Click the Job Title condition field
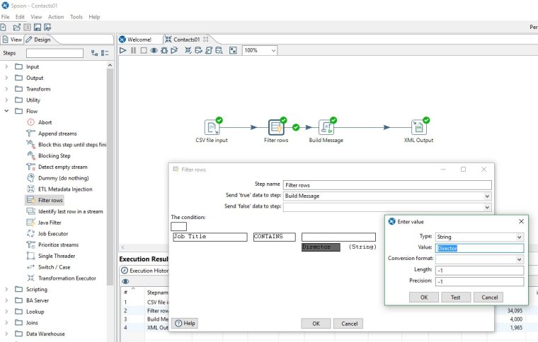Screen dimensions: 538x342 point(210,237)
